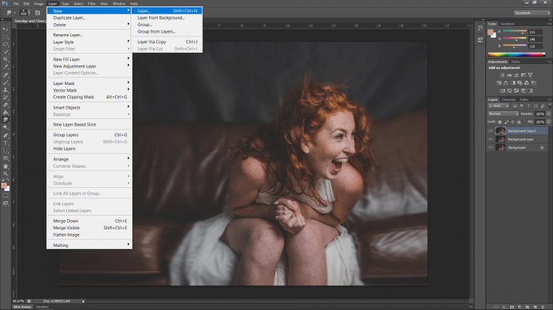Select the Brush tool
This screenshot has height=310, width=553.
pyautogui.click(x=5, y=82)
